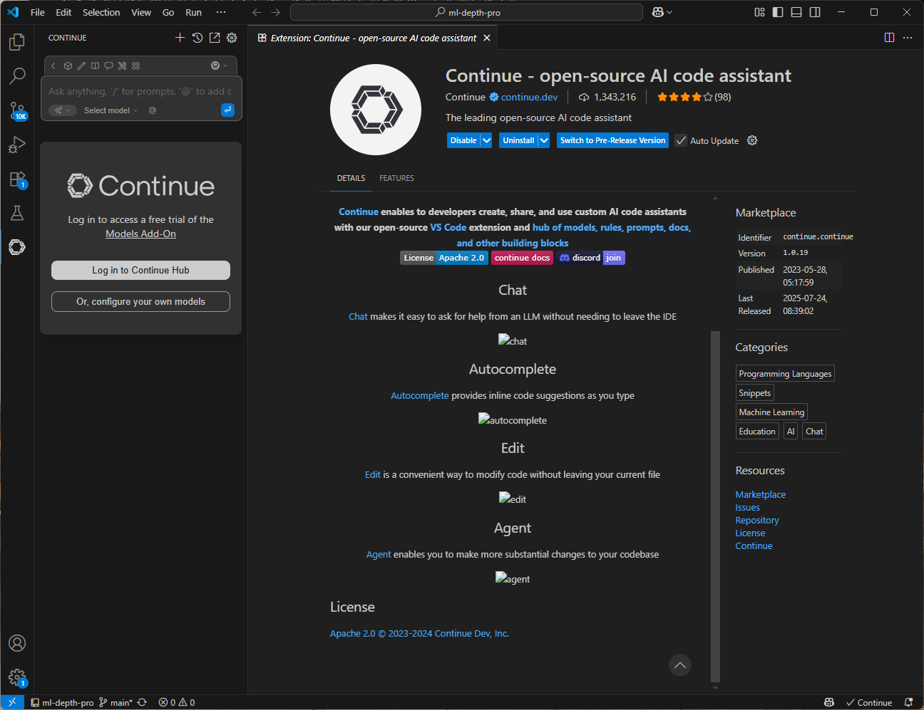Viewport: 924px width, 710px height.
Task: Open the mode selector dropdown with sparkle icon
Action: (63, 110)
